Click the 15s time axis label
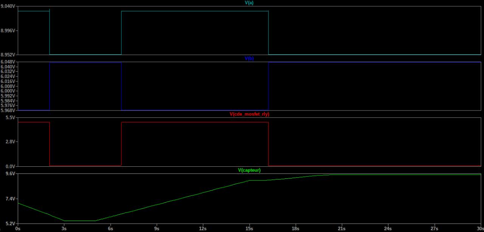The height and width of the screenshot is (232, 484). (249, 229)
